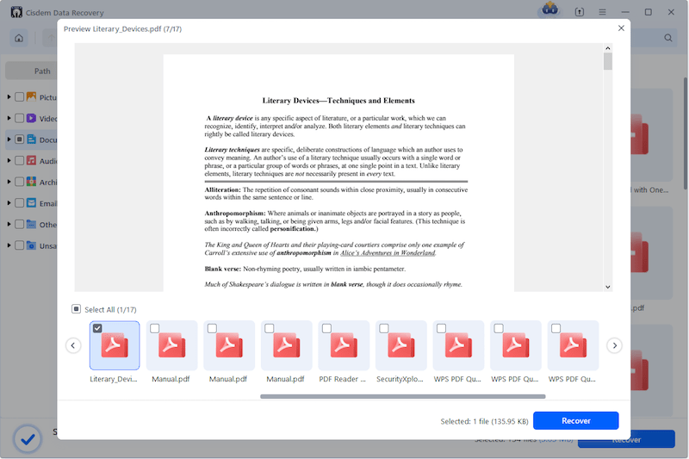Toggle the Documents category checkbox
Screen dimensions: 689x459
pyautogui.click(x=19, y=140)
